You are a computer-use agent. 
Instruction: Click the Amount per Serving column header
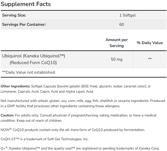(116, 43)
